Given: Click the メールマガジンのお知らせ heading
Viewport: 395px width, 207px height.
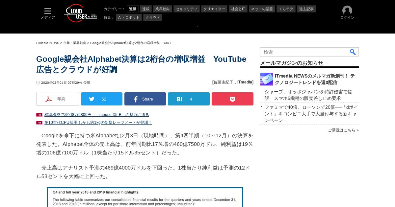Looking at the screenshot, I should coord(292,63).
